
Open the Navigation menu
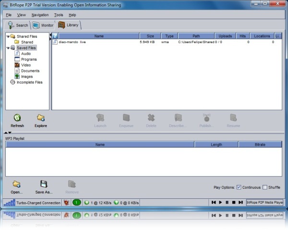pos(40,15)
